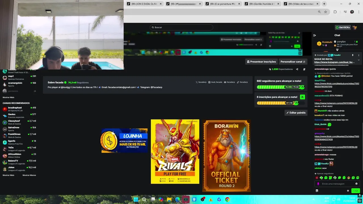
Task: Open chat shop store icon
Action: click(x=317, y=191)
